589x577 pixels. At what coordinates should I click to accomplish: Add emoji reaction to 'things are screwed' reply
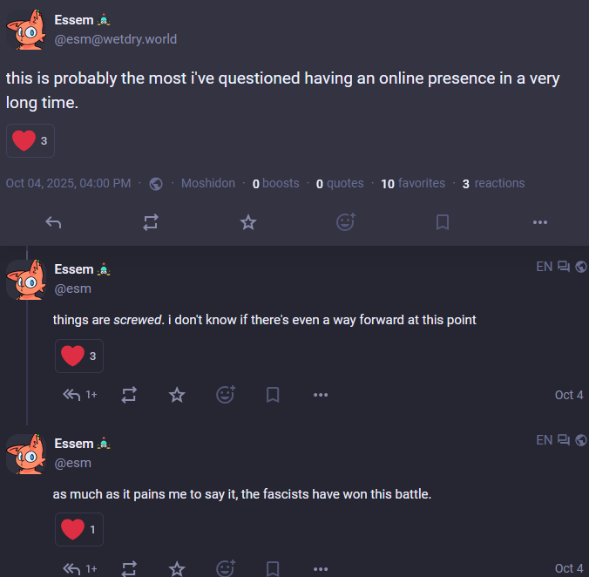tap(226, 395)
